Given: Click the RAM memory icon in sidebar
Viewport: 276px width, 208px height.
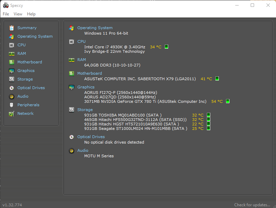Looking at the screenshot, I should point(12,53).
